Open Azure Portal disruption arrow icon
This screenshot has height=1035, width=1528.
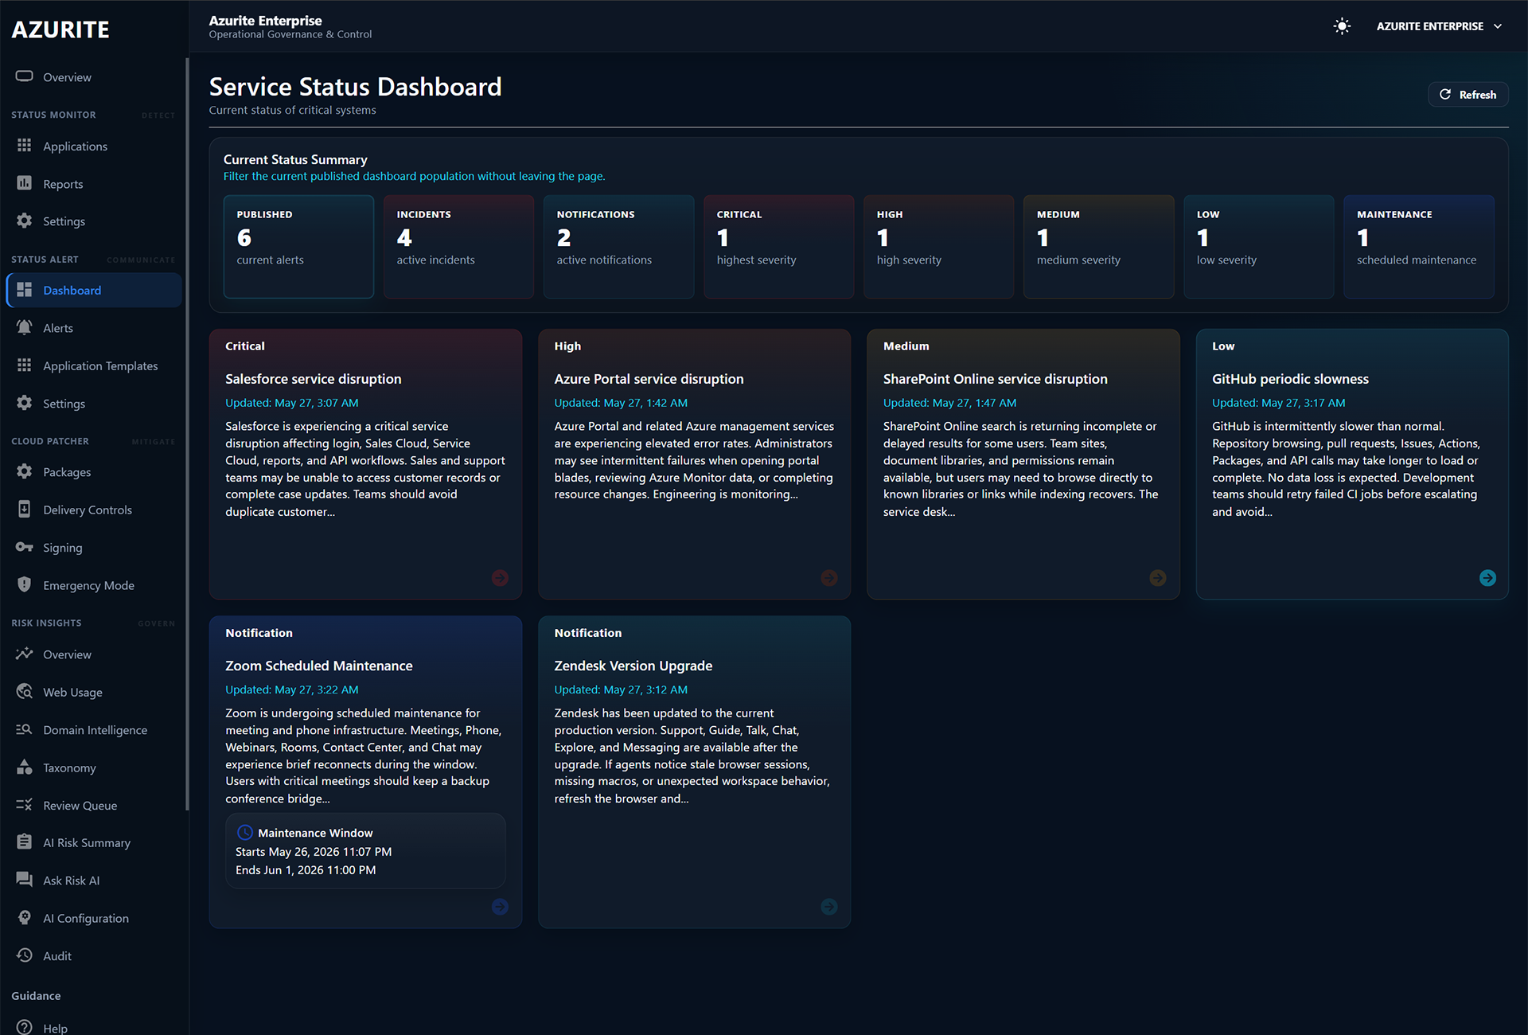click(829, 578)
